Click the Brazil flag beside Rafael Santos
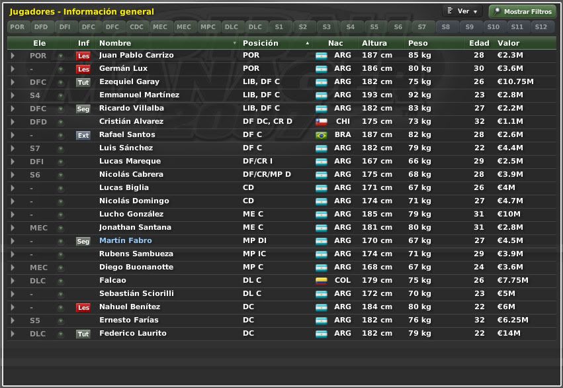 (x=322, y=135)
